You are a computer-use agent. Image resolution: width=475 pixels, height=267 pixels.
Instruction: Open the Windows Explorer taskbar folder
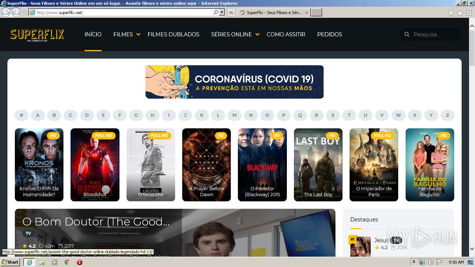click(x=42, y=262)
